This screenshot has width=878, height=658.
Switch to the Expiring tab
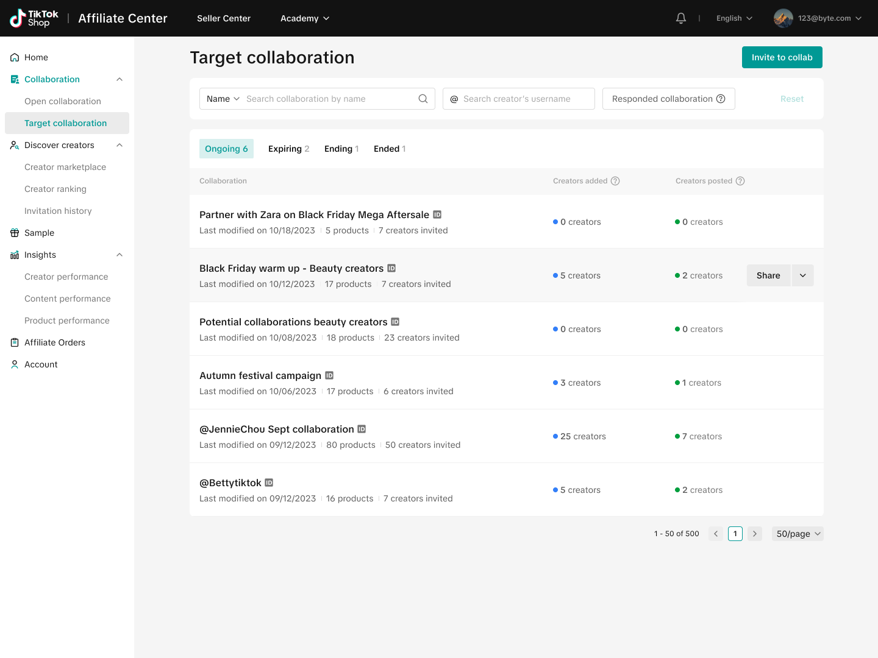click(288, 149)
